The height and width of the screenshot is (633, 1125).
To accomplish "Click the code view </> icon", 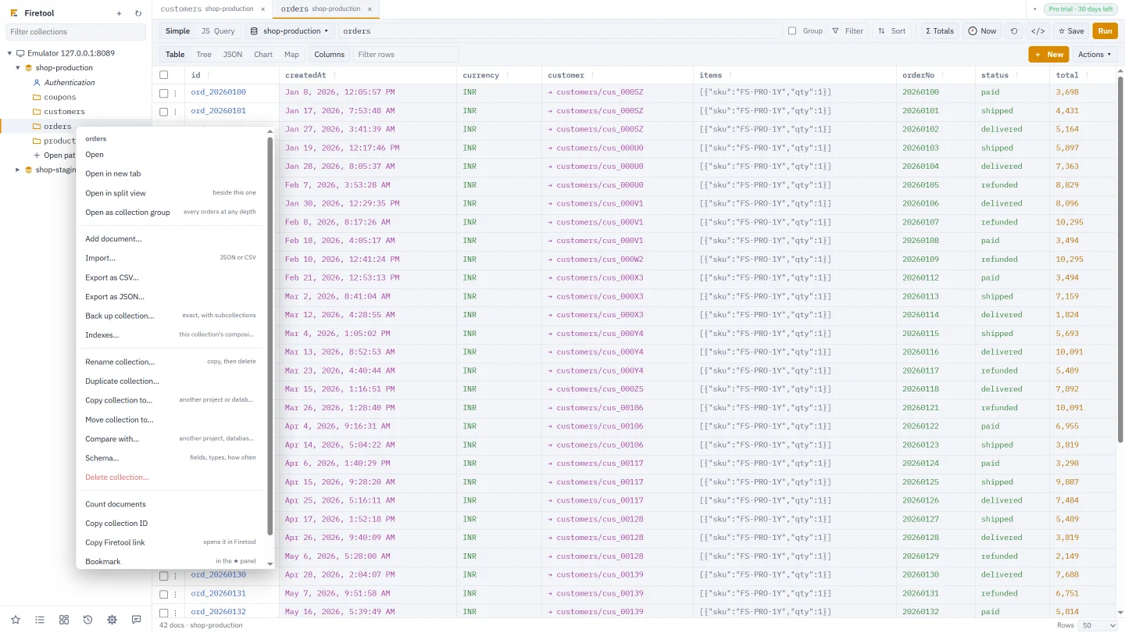I will [x=1037, y=31].
